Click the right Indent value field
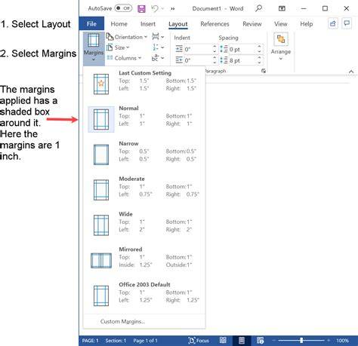 198,60
